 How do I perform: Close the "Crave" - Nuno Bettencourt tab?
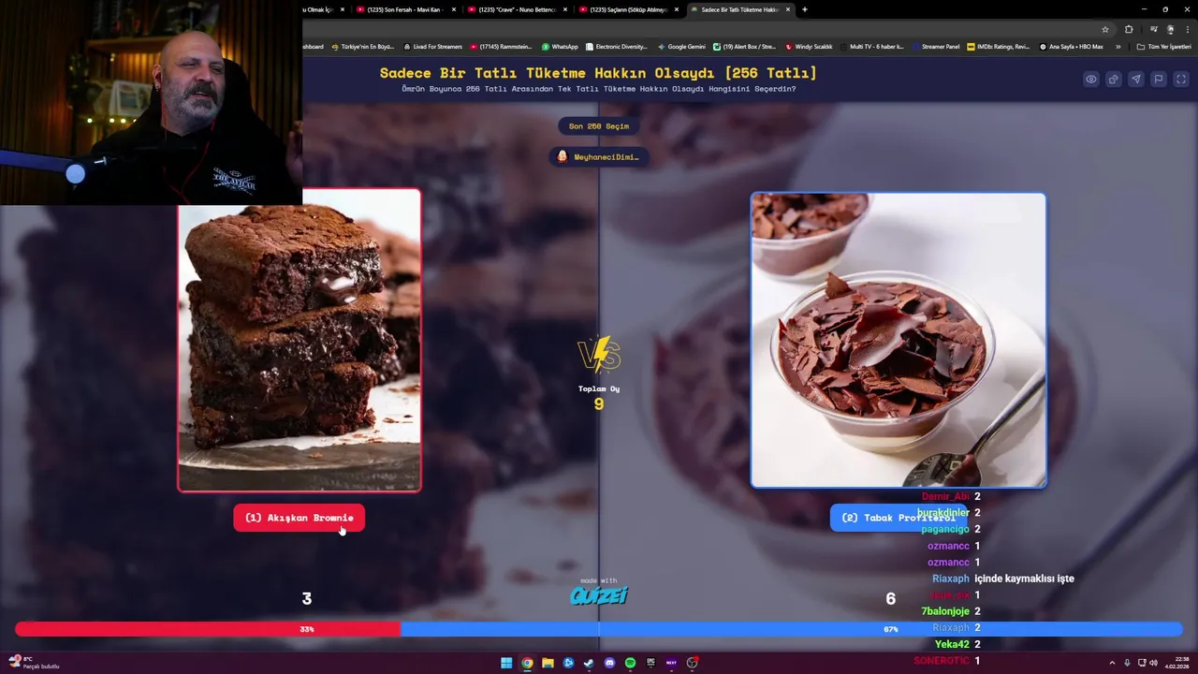point(565,9)
